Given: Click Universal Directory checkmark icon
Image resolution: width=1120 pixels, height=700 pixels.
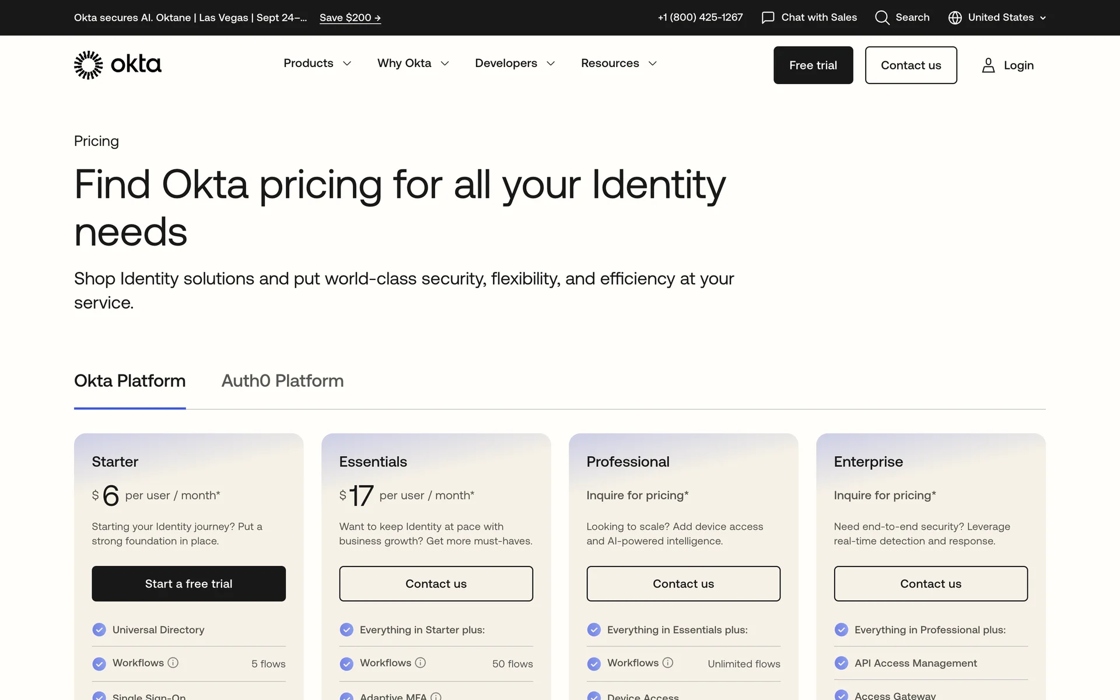Looking at the screenshot, I should pyautogui.click(x=99, y=630).
